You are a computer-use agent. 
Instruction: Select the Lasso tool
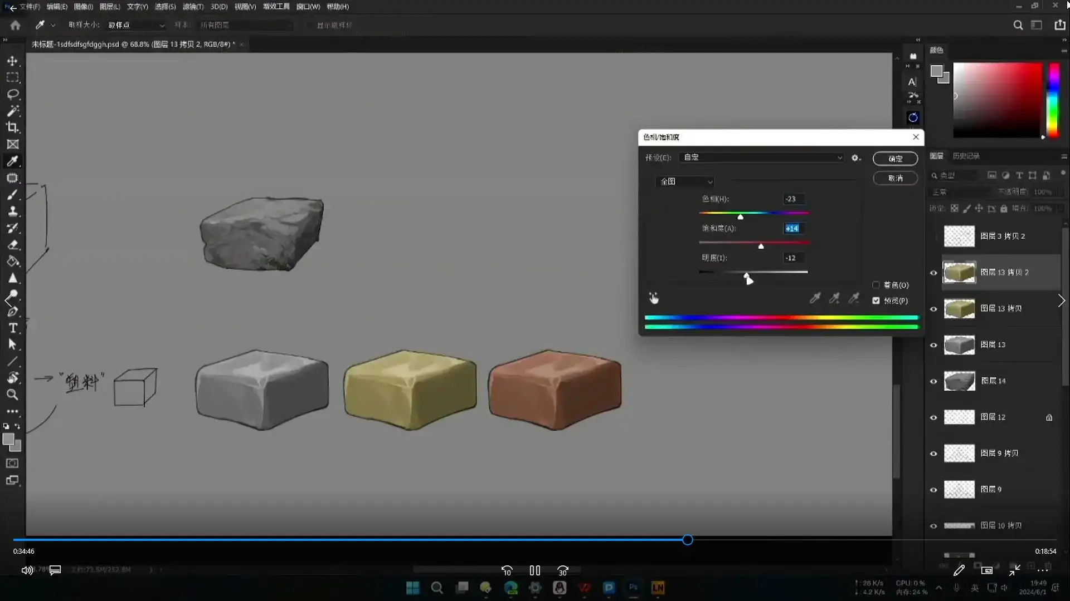[x=12, y=94]
